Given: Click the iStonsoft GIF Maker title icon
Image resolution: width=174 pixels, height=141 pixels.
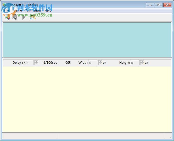Looking at the screenshot, I should (x=5, y=5).
